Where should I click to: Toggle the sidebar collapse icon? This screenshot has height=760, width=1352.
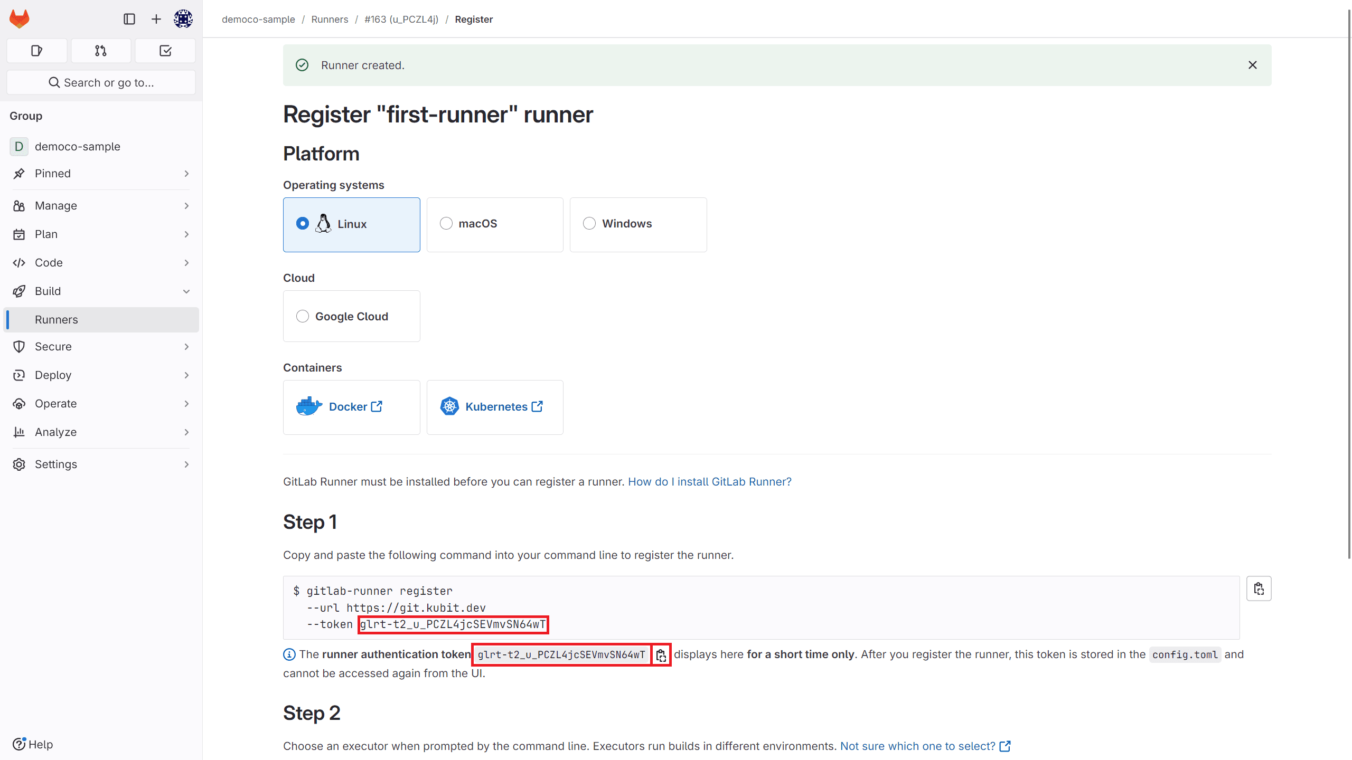[x=129, y=19]
